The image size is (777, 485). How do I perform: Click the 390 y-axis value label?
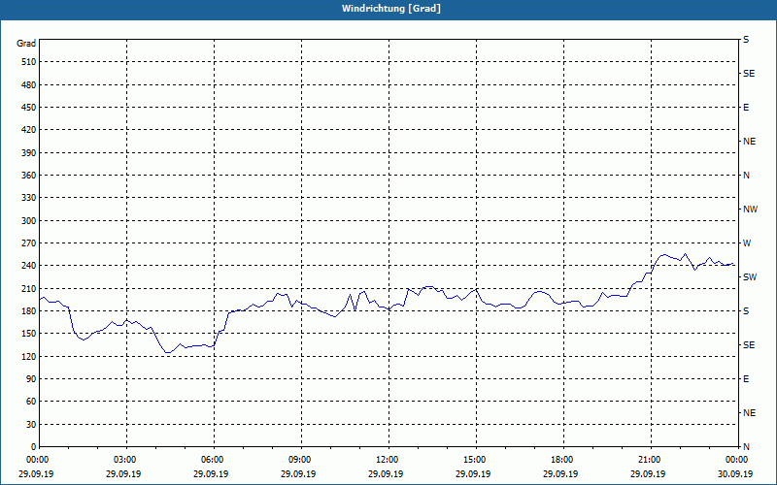point(29,153)
